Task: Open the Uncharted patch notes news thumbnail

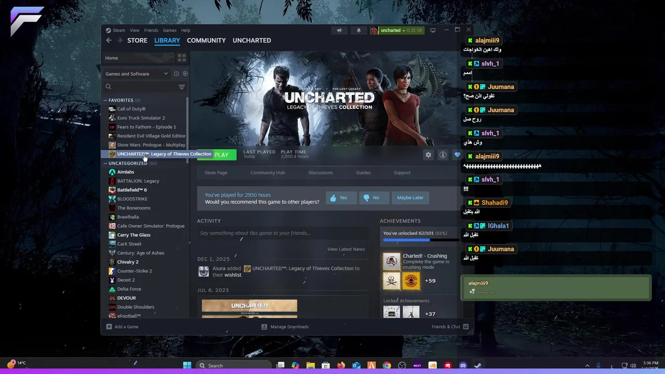Action: click(249, 309)
